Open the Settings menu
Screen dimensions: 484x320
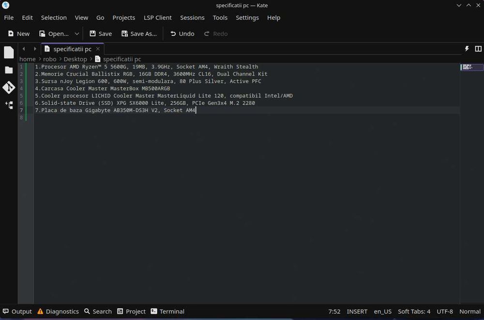(x=247, y=17)
